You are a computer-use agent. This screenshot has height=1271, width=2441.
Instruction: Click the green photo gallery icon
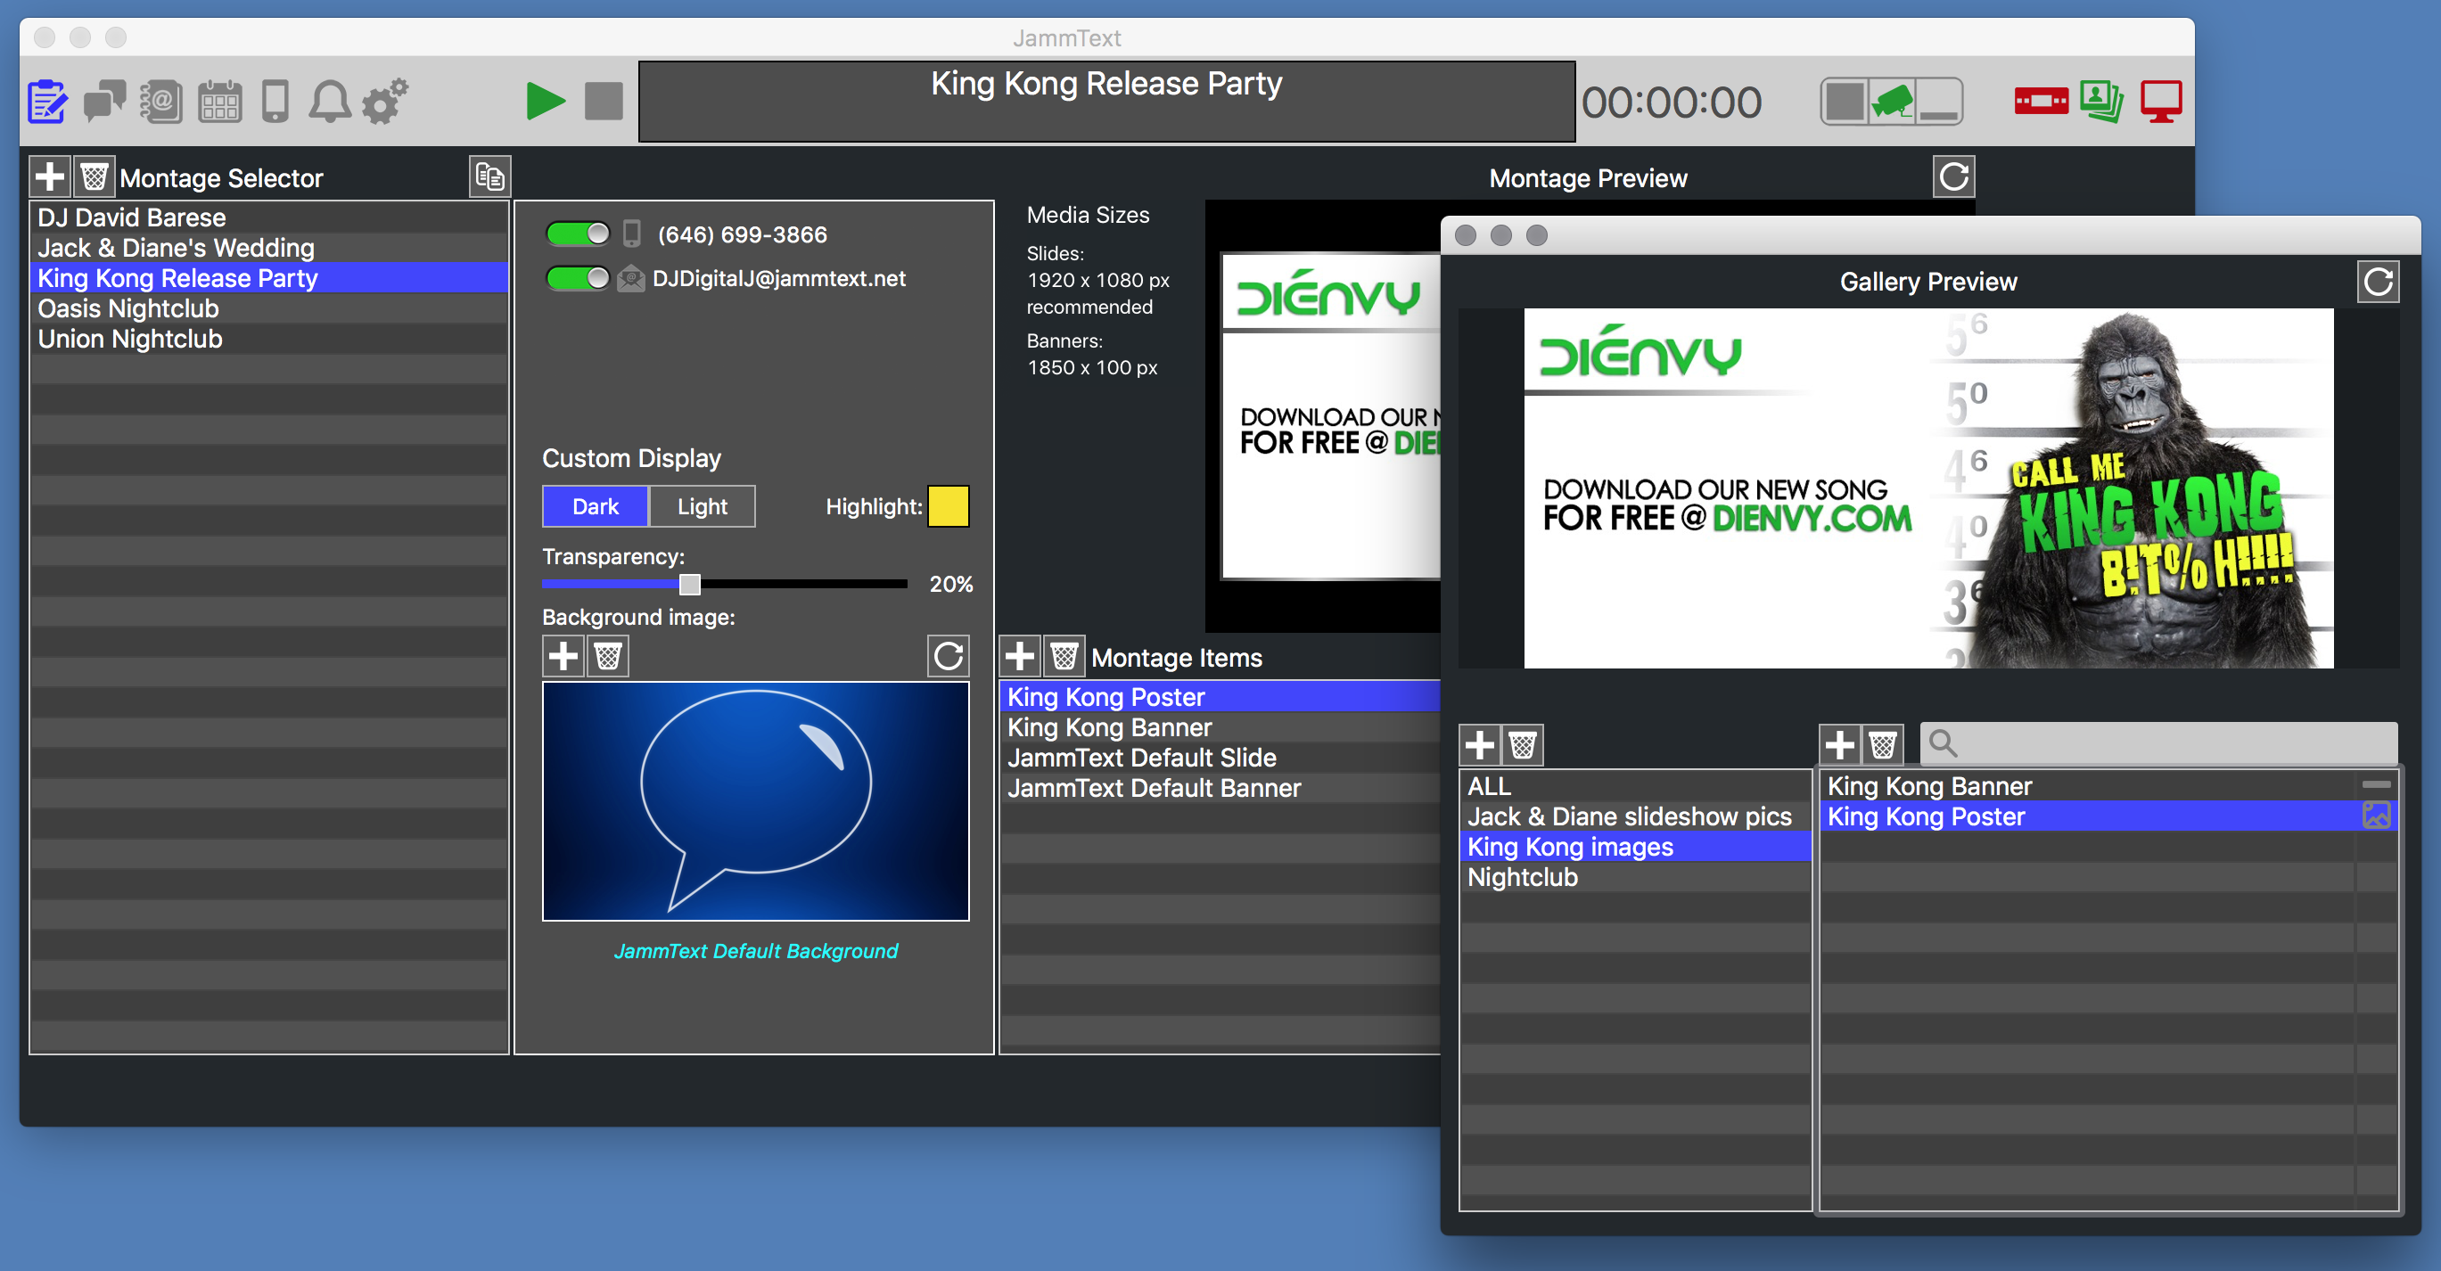click(x=2101, y=102)
